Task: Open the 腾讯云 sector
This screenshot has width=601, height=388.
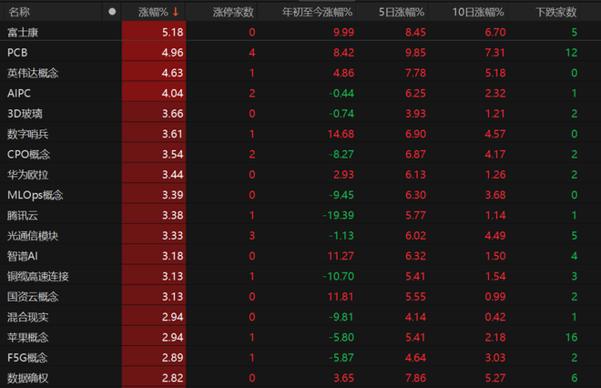Action: tap(22, 216)
